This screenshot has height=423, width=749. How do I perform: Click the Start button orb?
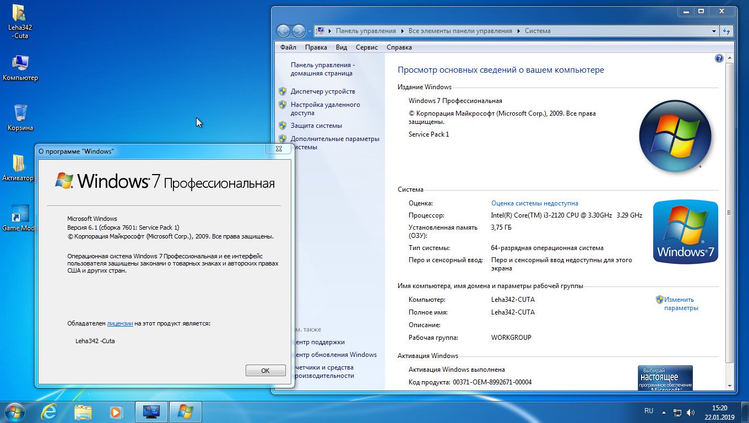[x=15, y=411]
